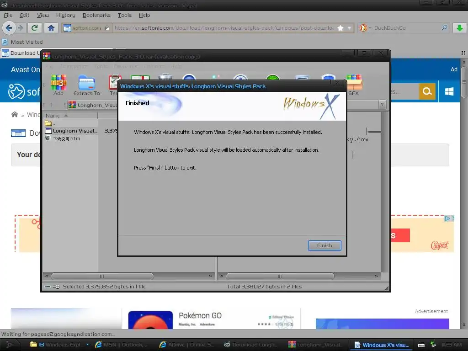Click the WinRAR Extract To icon
Image resolution: width=468 pixels, height=351 pixels.
click(87, 85)
